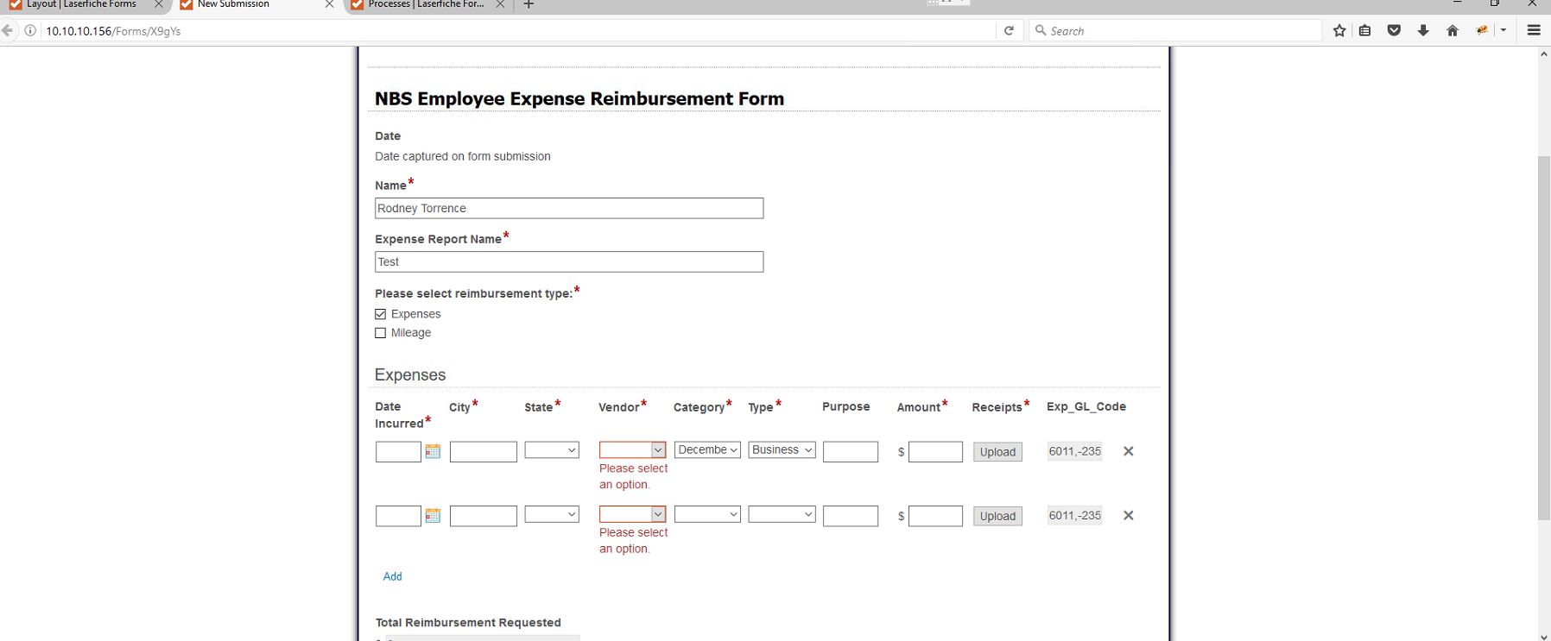This screenshot has height=641, width=1551.
Task: Open the Firefox hamburger menu
Action: 1534,31
